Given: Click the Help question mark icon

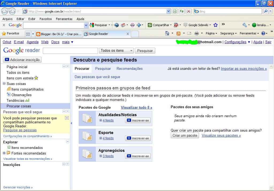Looking at the screenshot, I should 263,33.
